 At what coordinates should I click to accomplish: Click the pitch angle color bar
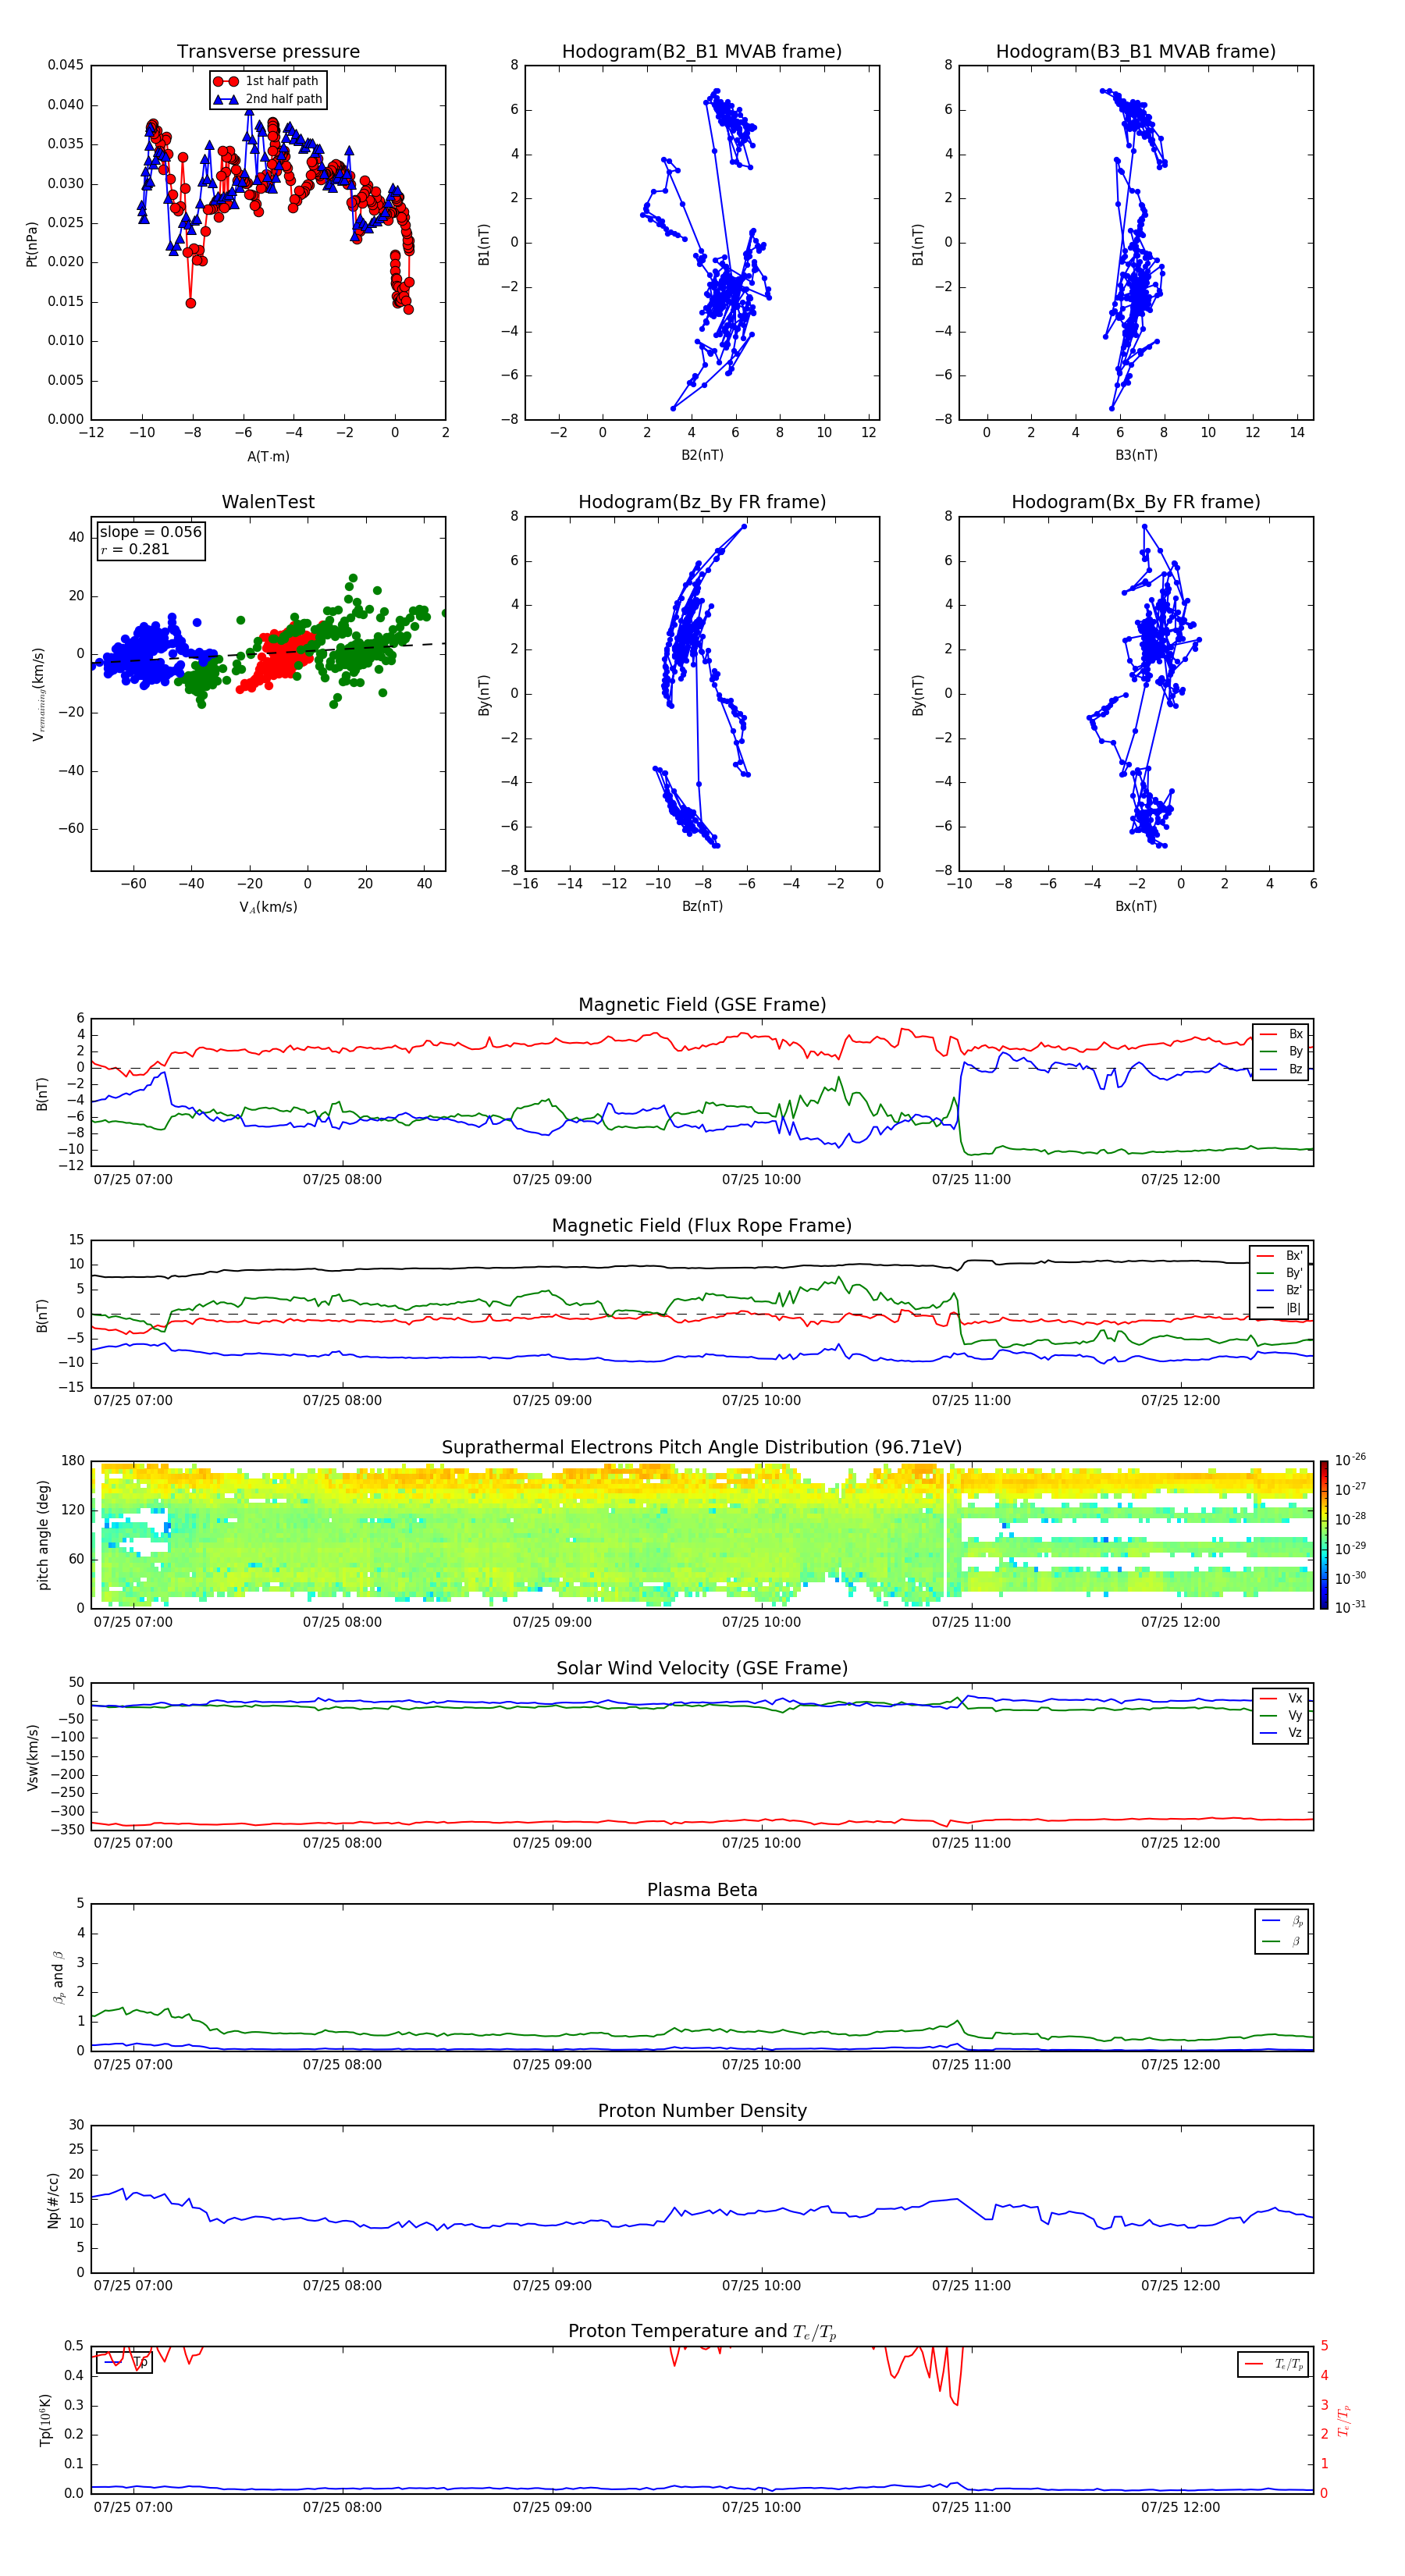point(1324,1535)
